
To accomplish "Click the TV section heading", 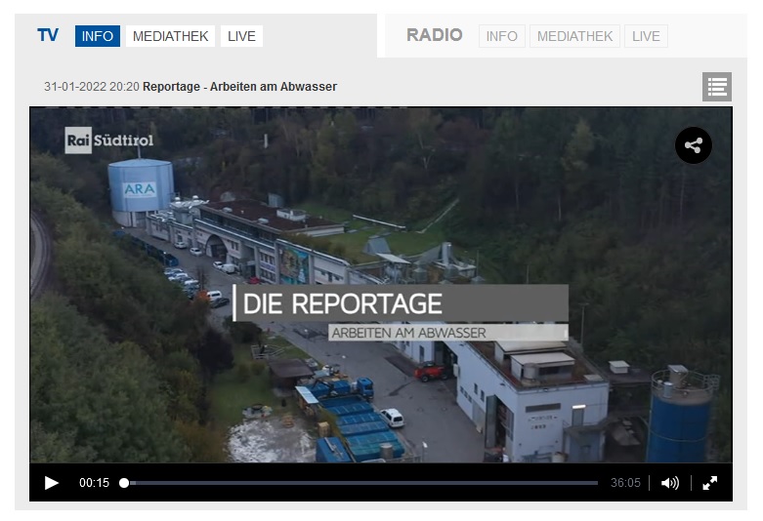I will 48,36.
